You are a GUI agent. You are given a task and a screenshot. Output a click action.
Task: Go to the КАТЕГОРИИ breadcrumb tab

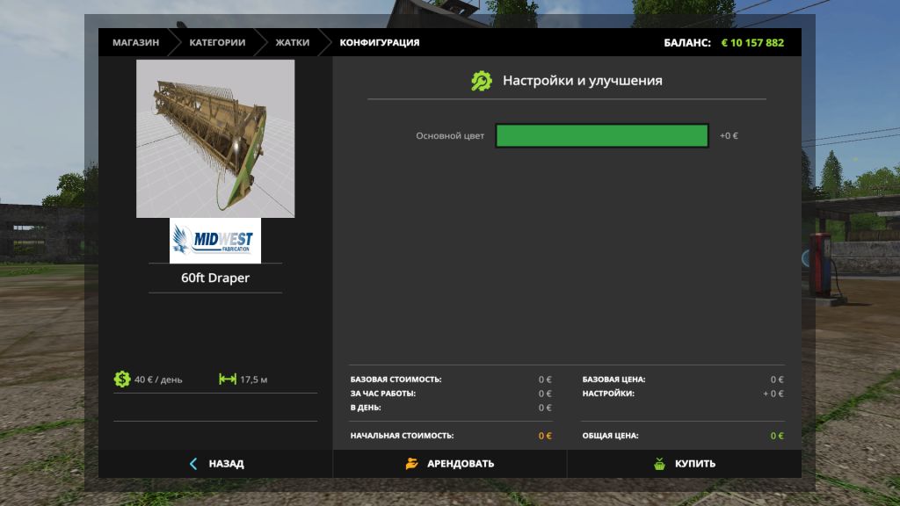[217, 42]
